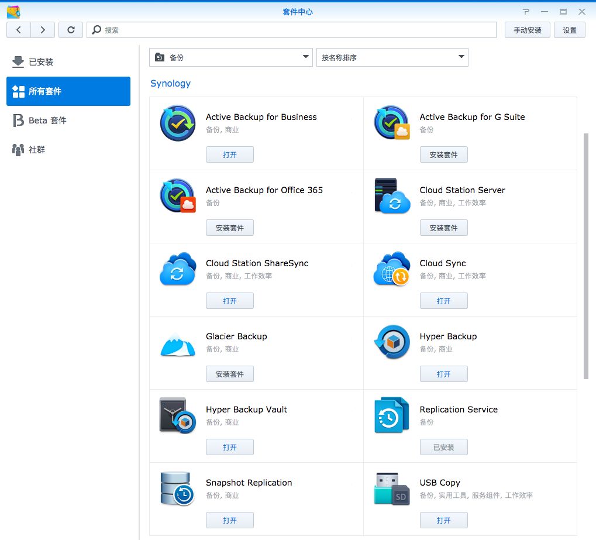The width and height of the screenshot is (596, 540).
Task: Click the Active Backup for Office 365 icon
Action: [x=178, y=195]
